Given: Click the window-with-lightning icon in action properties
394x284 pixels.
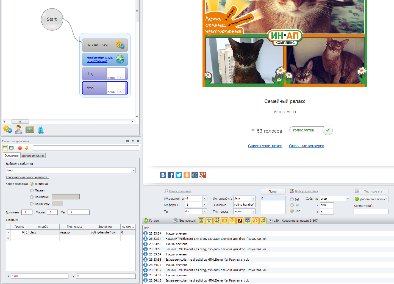Looking at the screenshot, I should (x=12, y=148).
